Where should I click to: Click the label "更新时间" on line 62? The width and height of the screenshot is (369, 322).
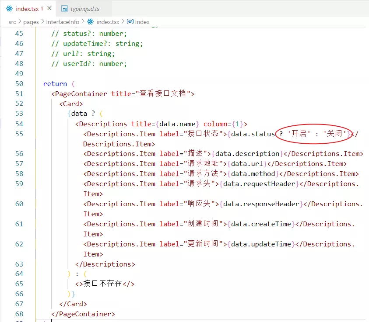204,244
